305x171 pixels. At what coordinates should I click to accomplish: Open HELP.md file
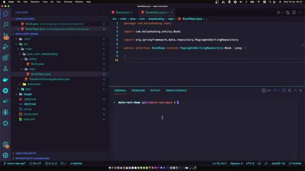click(30, 104)
